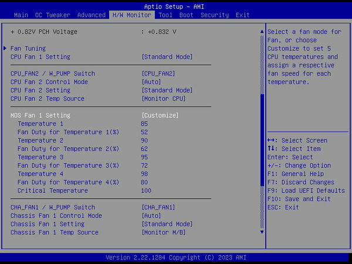Go to the Tool tab

pos(165,15)
